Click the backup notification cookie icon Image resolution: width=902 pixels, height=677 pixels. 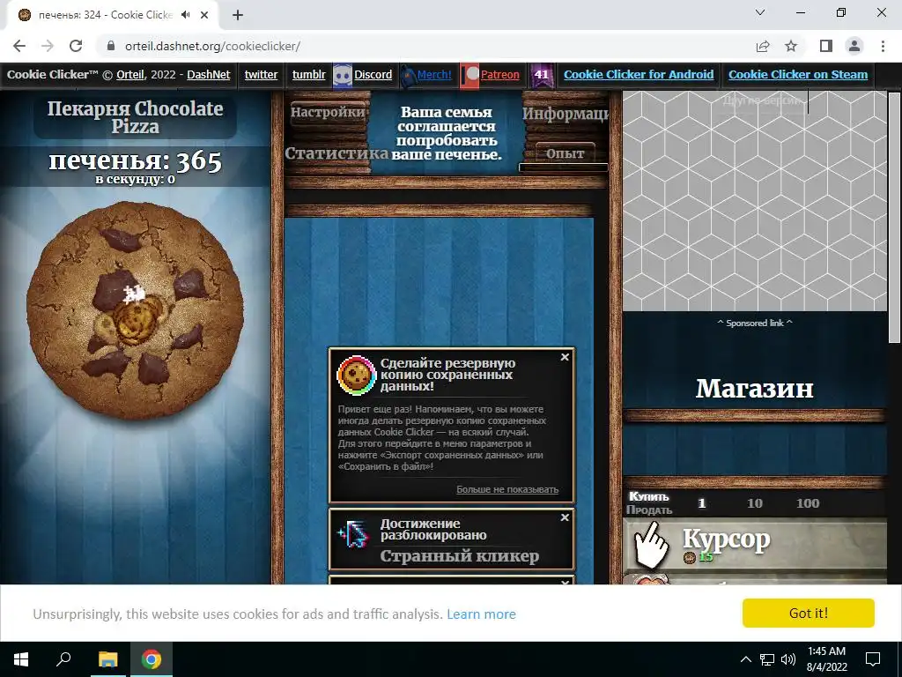click(x=356, y=376)
